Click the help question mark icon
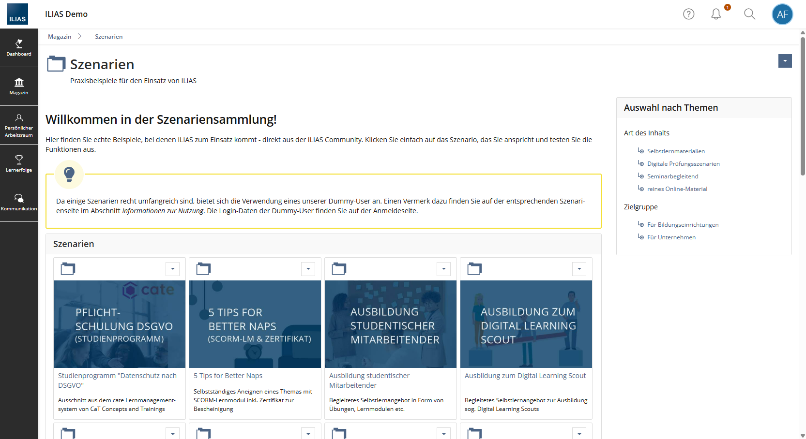The height and width of the screenshot is (439, 806). 688,14
